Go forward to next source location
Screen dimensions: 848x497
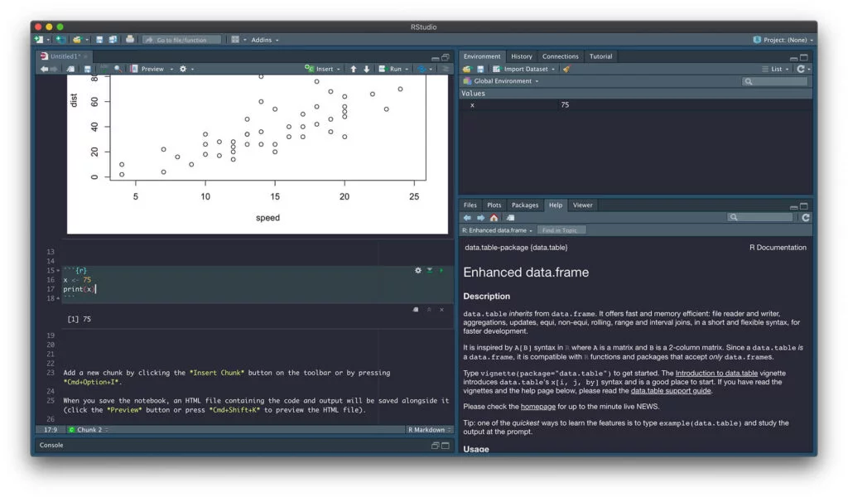click(54, 69)
